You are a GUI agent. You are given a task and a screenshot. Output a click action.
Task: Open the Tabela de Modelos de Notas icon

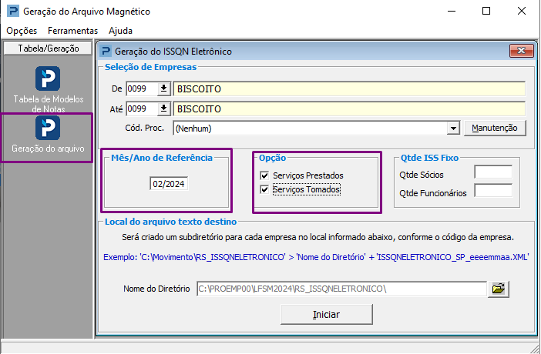(48, 78)
